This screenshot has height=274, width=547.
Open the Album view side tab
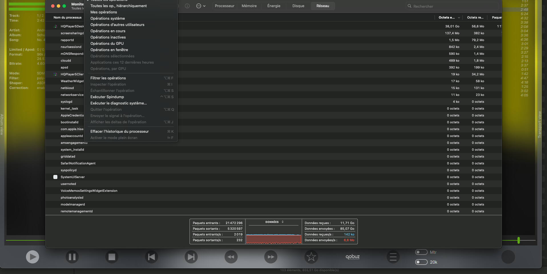(2, 124)
